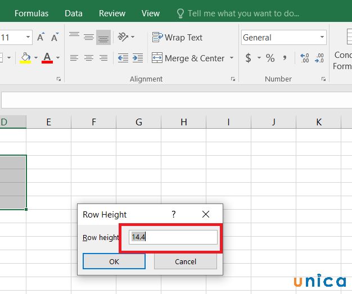Cancel the Row Height dialog
The width and height of the screenshot is (352, 294).
[x=185, y=261]
